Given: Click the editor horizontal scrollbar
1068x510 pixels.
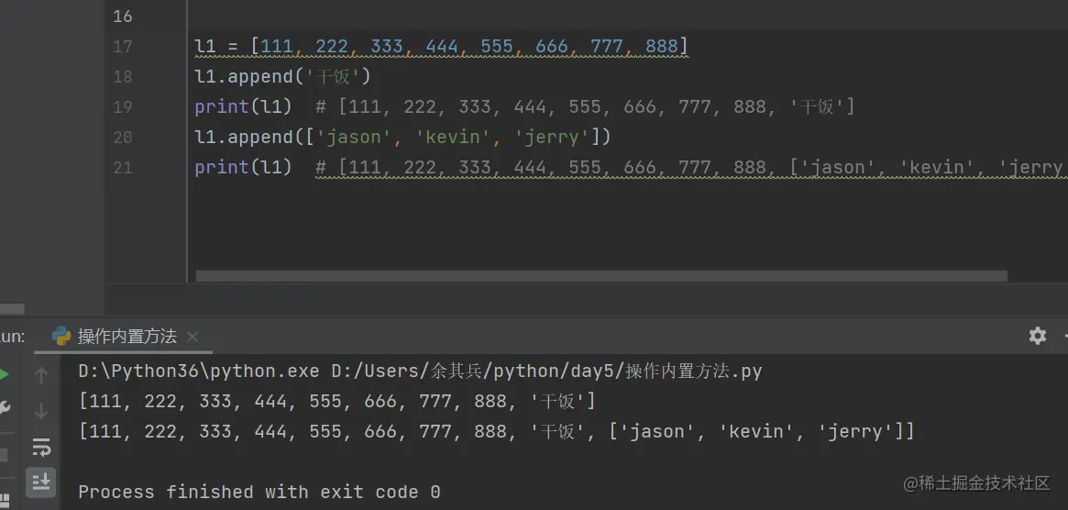Looking at the screenshot, I should [x=601, y=275].
